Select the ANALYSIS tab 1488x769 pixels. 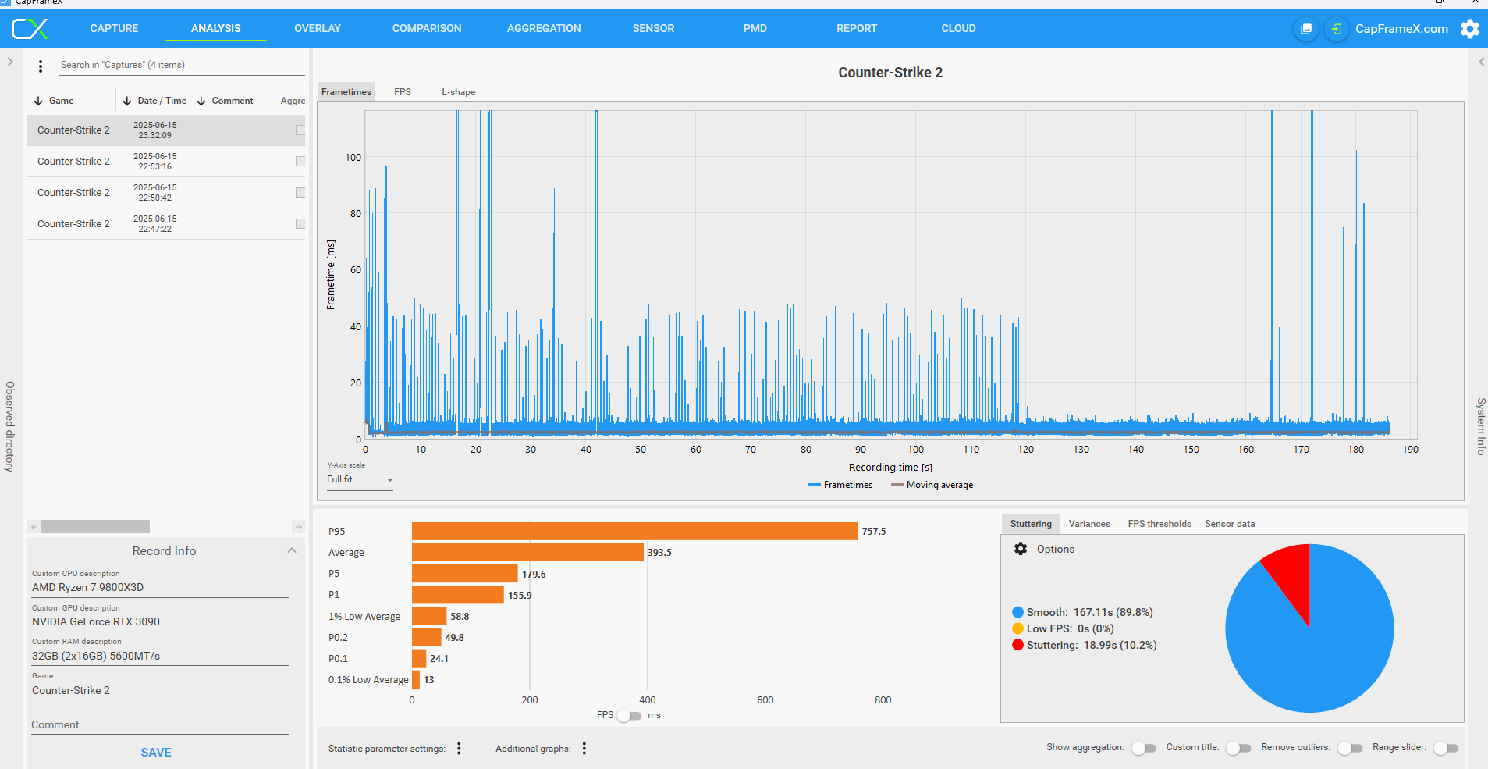tap(216, 29)
